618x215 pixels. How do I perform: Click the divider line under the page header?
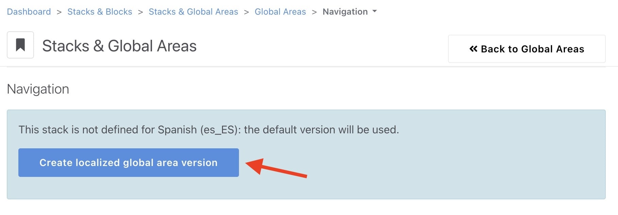click(306, 67)
